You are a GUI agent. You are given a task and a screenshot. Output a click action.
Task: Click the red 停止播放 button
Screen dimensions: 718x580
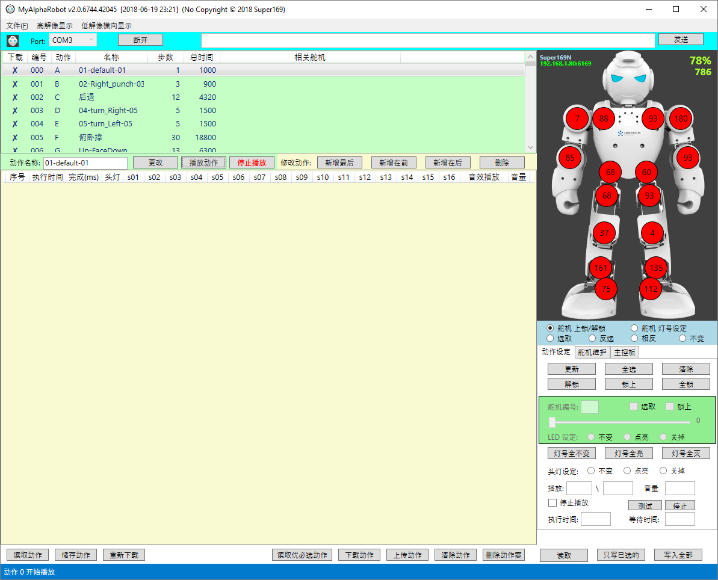[x=252, y=162]
